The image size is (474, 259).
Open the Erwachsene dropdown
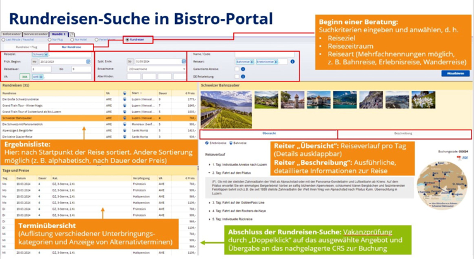click(x=157, y=69)
